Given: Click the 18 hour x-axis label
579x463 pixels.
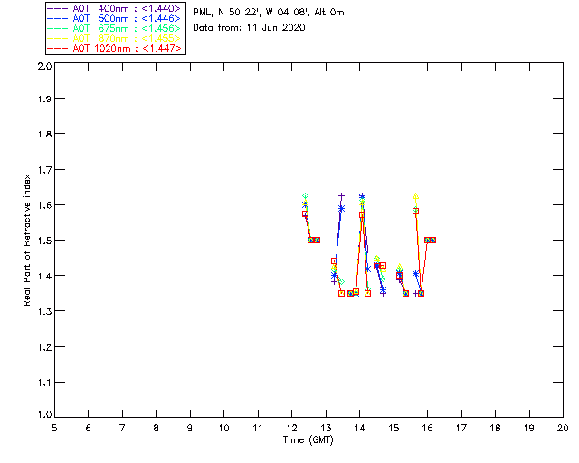Looking at the screenshot, I should (x=495, y=428).
